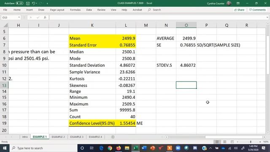Switch to the EXAMPLE 4 sheet tab
Viewport: 270px width, 152px height.
95,137
